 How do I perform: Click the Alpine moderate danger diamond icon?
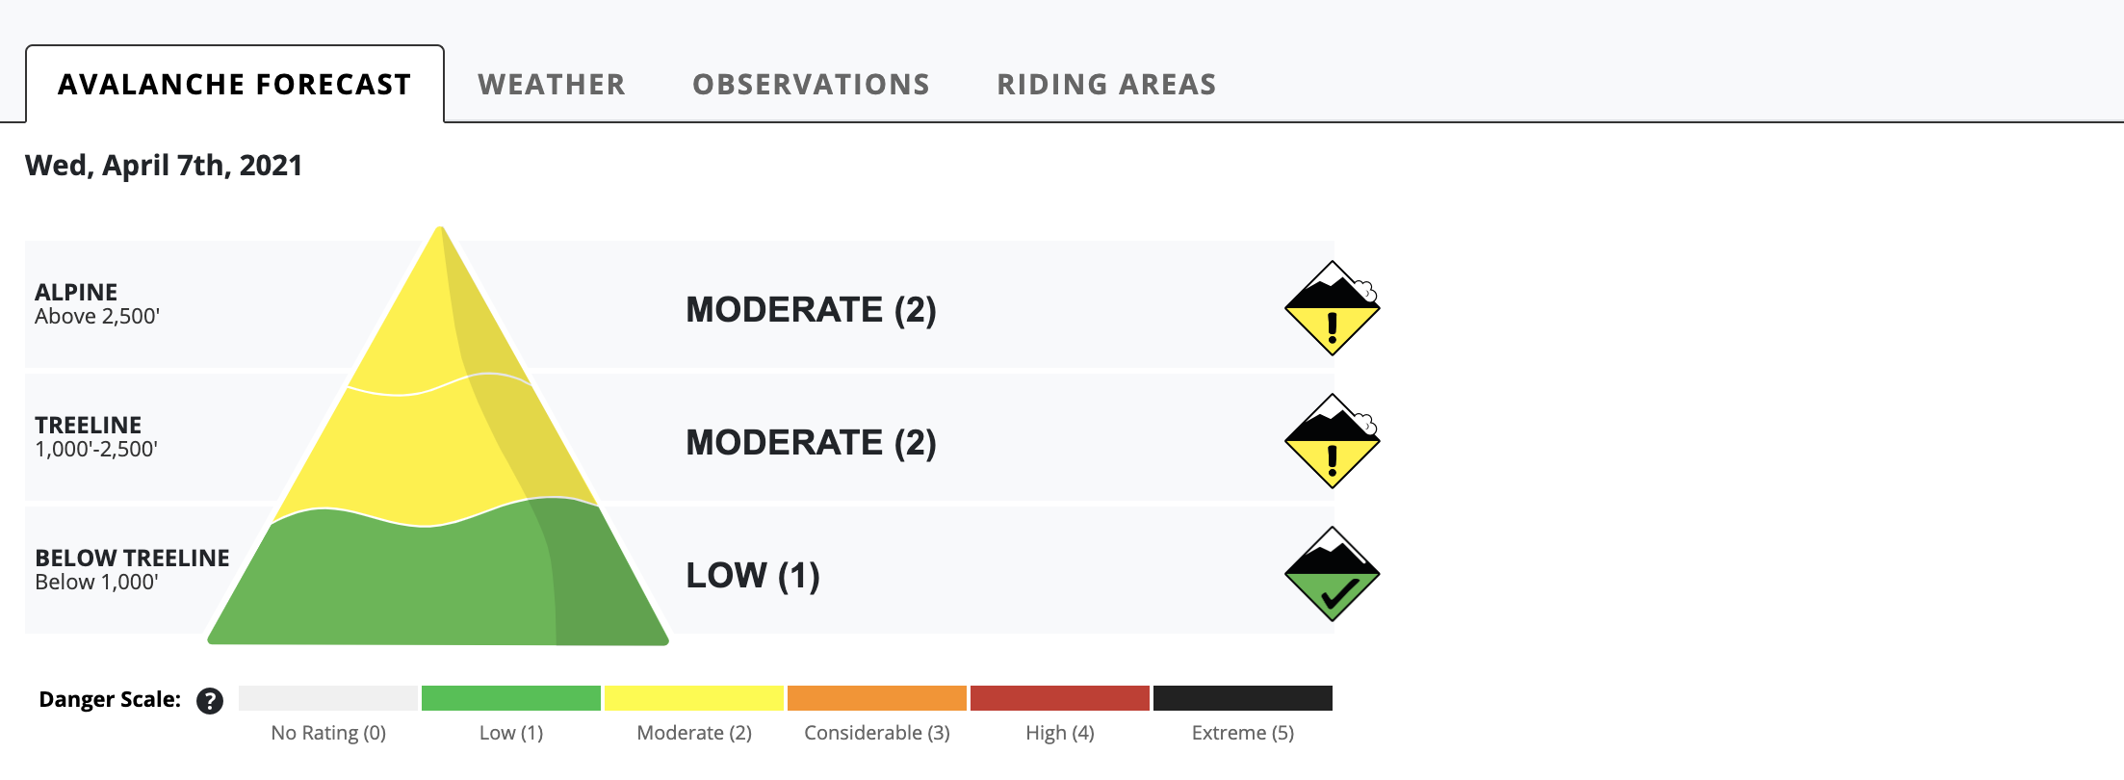(1333, 308)
